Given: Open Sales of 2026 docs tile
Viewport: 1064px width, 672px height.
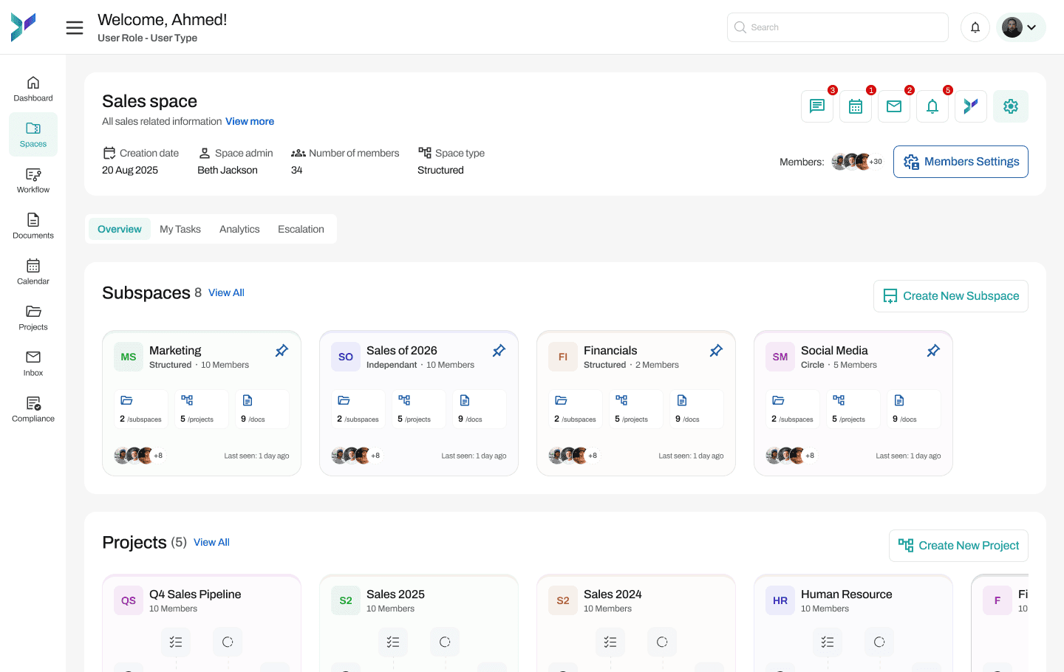Looking at the screenshot, I should pyautogui.click(x=480, y=409).
